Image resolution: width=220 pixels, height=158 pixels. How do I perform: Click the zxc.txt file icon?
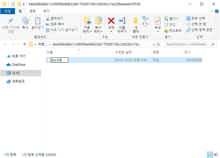(49, 60)
